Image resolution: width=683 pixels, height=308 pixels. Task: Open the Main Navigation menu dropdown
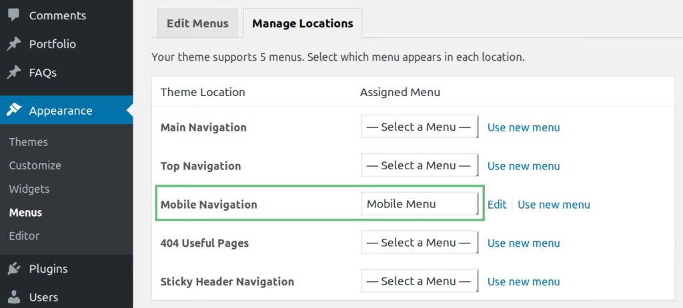coord(420,127)
